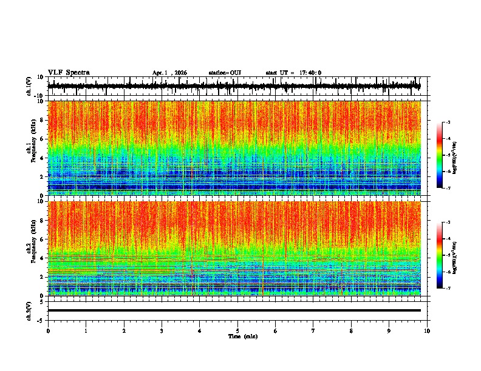Viewport: 481px width, 371px height.
Task: Click the ch.2 frequency axis "4" tick label
Action: (42, 258)
